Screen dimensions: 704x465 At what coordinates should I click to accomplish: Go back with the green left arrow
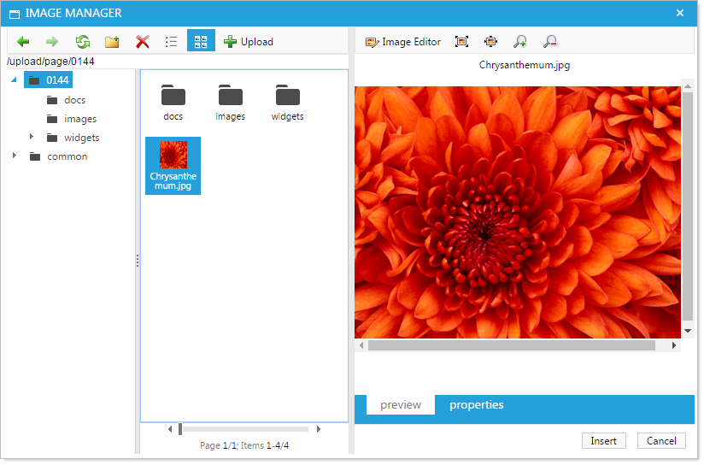point(23,42)
